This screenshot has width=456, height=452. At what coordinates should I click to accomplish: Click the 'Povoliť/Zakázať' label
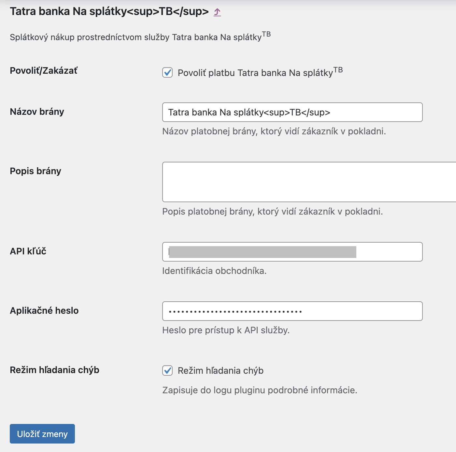(44, 70)
